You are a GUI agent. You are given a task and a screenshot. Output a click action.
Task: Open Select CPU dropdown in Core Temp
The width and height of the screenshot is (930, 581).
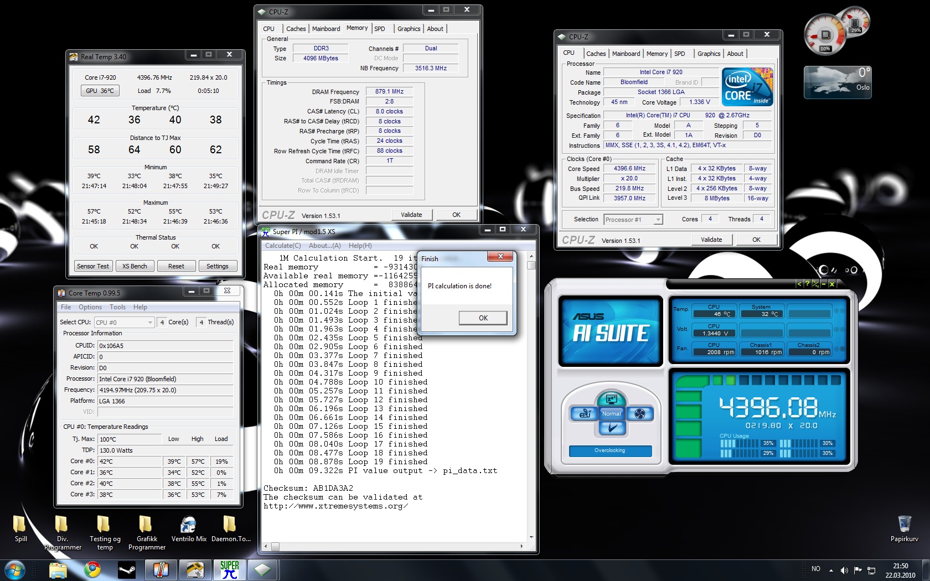(124, 322)
